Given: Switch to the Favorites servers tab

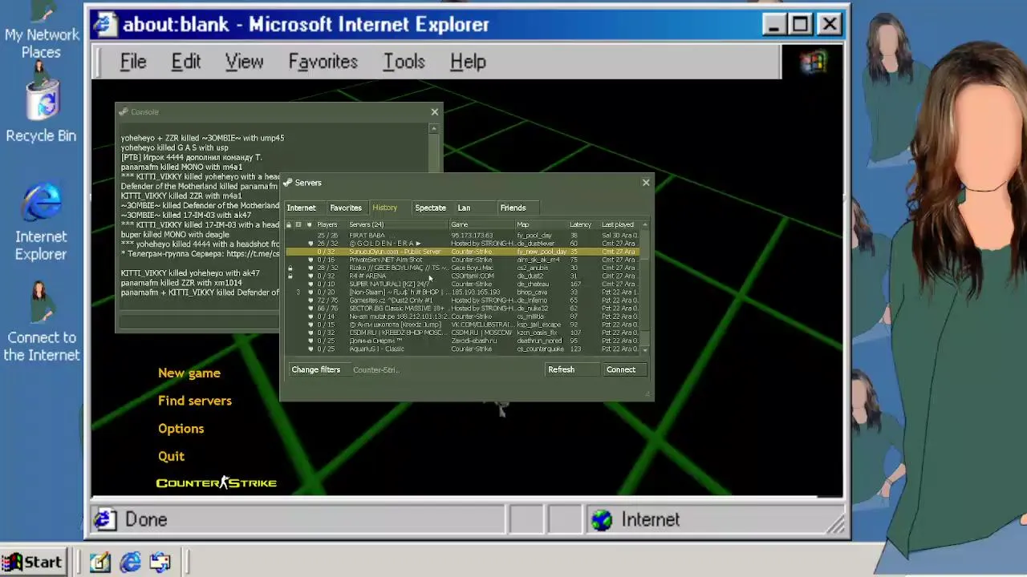Looking at the screenshot, I should point(346,208).
